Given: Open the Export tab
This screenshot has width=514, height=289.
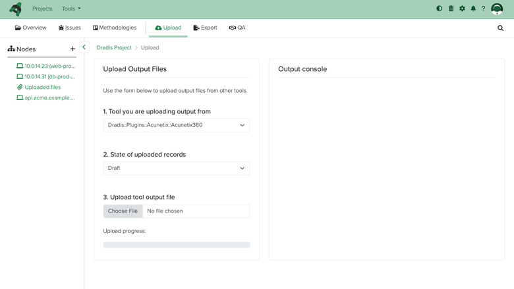Looking at the screenshot, I should (205, 28).
